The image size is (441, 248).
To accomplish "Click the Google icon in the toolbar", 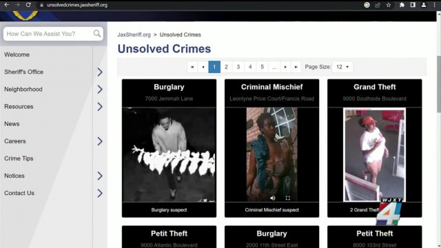I will [x=367, y=5].
